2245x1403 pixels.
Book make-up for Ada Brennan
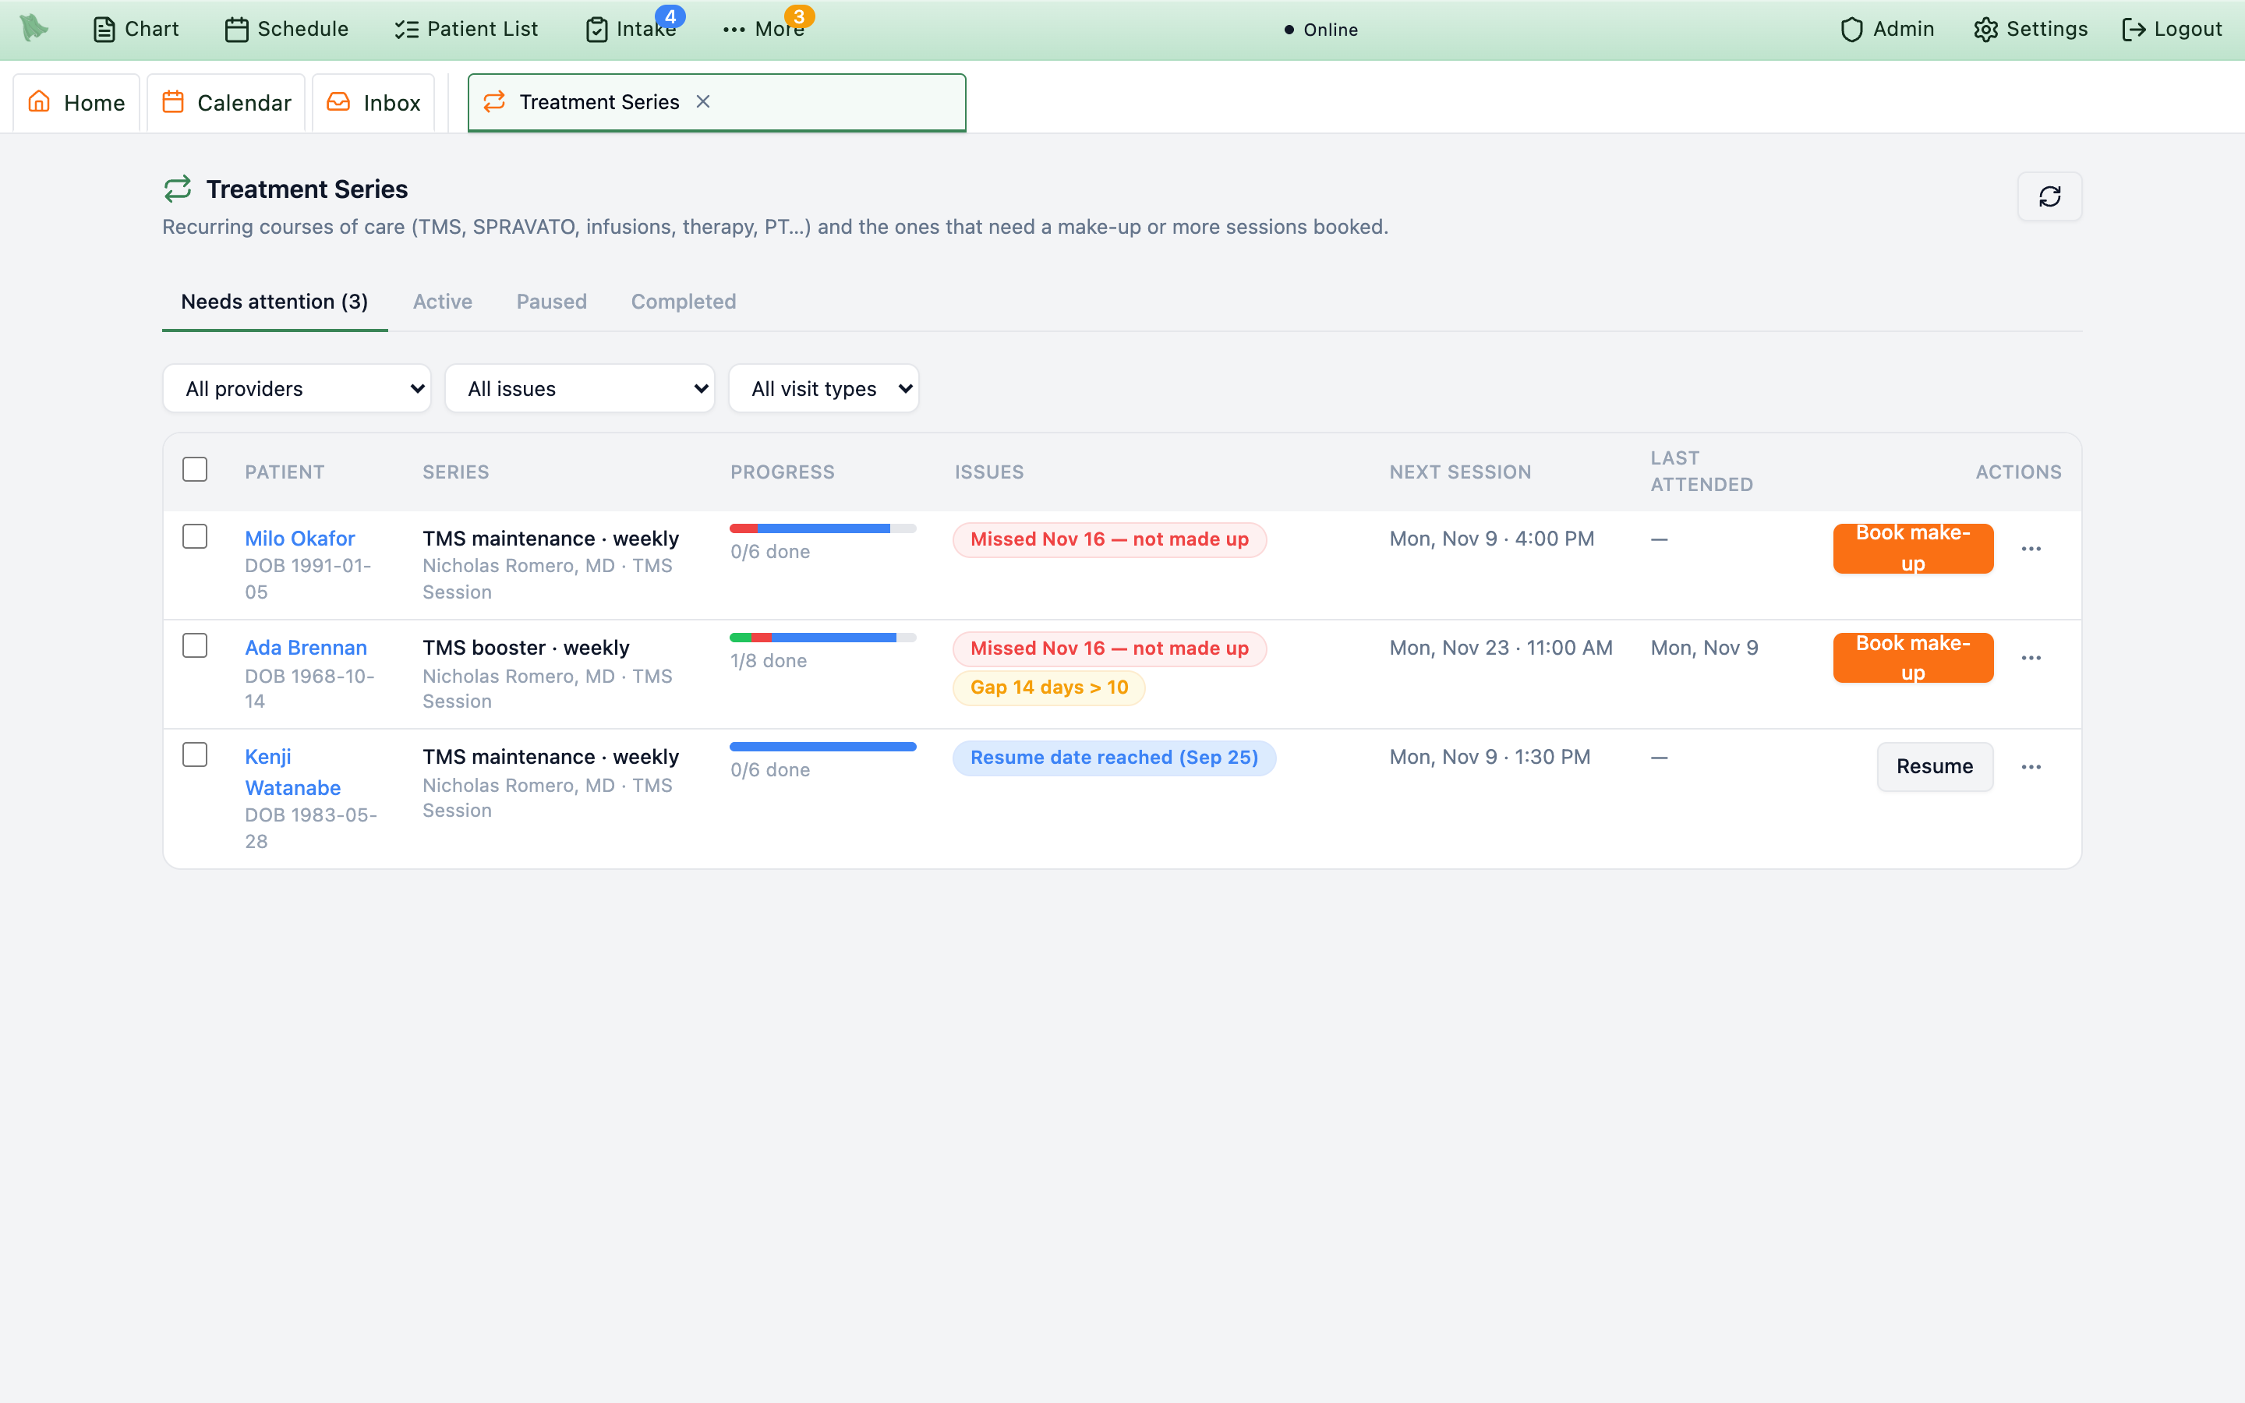(1913, 658)
